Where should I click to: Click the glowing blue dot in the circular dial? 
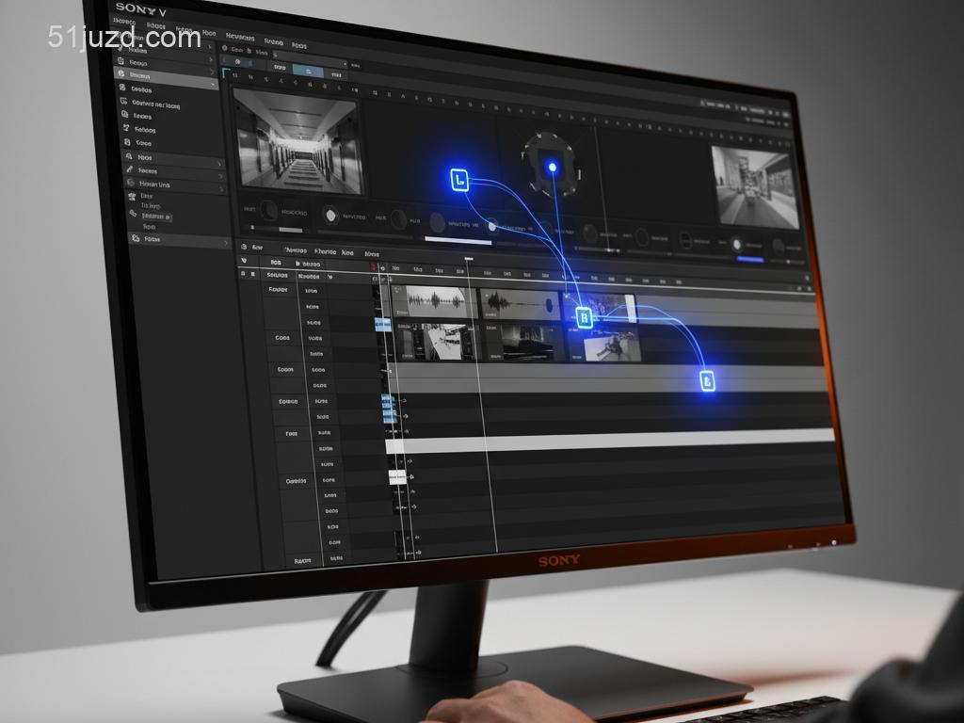(552, 168)
